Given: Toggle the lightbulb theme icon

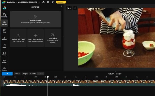Looking at the screenshot, I should (53, 2).
